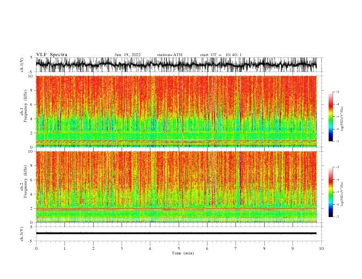Screen dimensions: 362x279
Task: Click time axis tick label "4"
Action: tap(150, 248)
